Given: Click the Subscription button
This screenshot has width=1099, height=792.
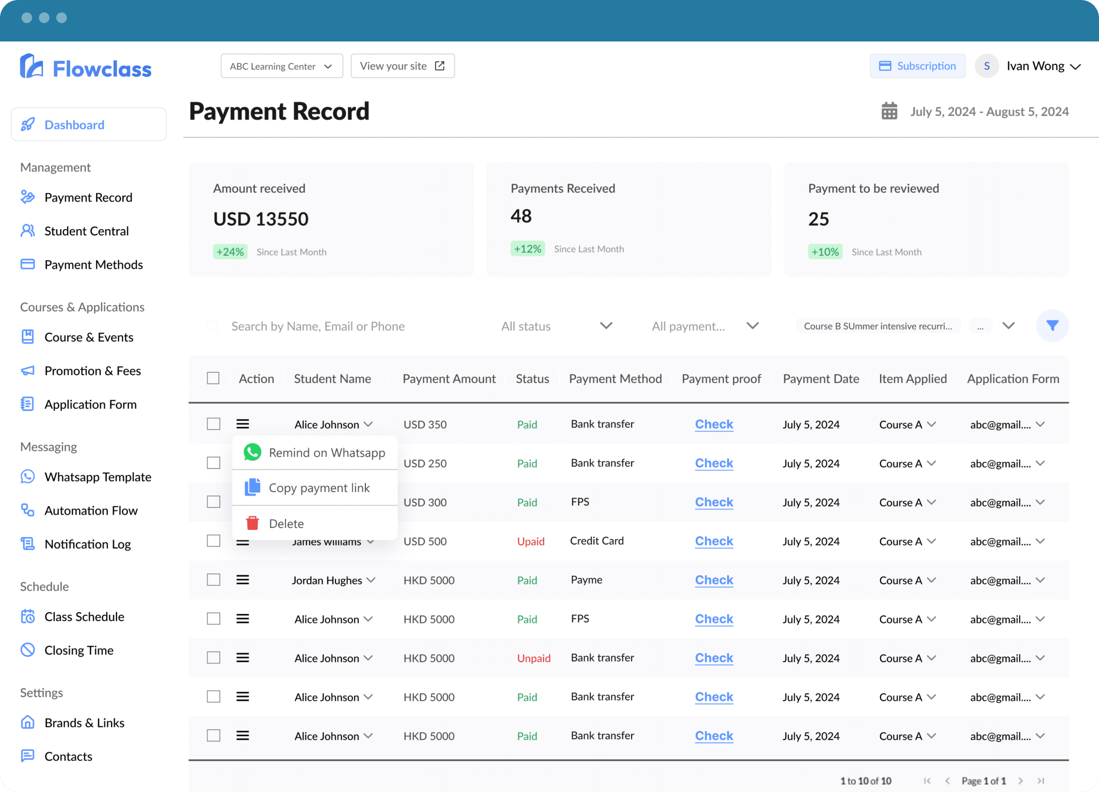Looking at the screenshot, I should (x=917, y=66).
